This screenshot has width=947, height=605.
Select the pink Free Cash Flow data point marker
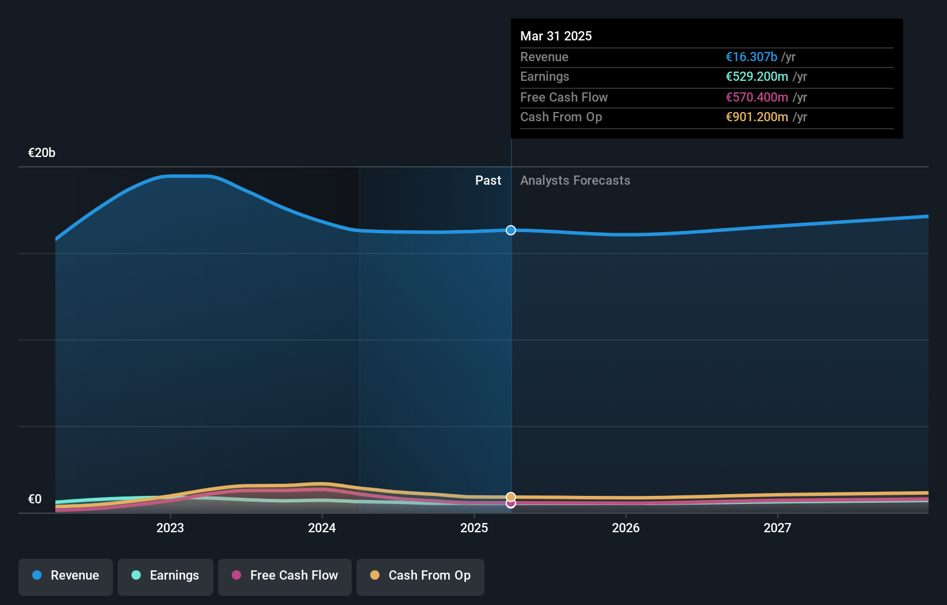[x=510, y=503]
